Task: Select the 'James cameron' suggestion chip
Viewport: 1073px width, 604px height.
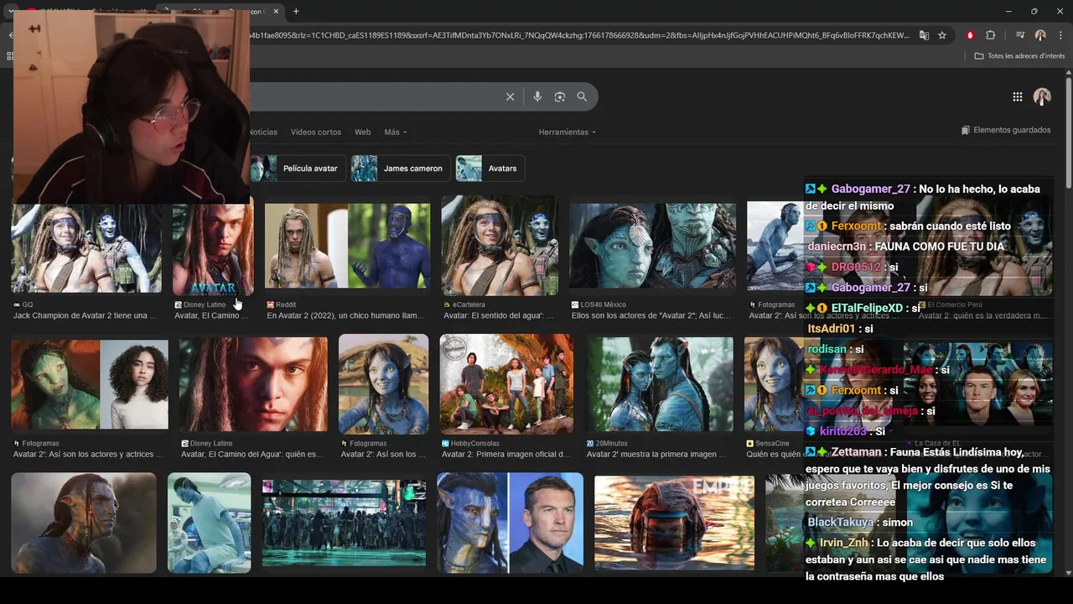Action: click(401, 168)
